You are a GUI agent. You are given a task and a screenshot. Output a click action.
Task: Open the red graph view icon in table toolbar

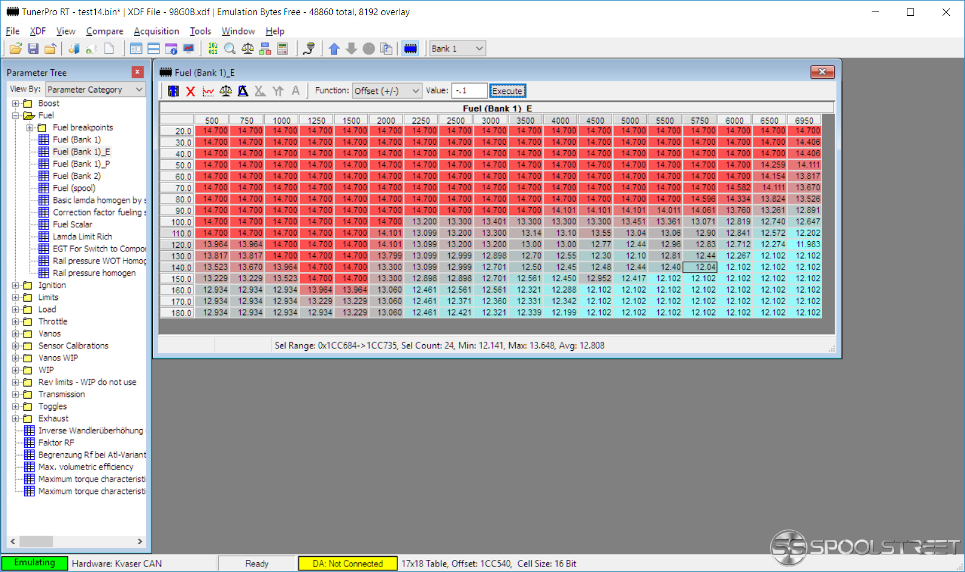(x=208, y=91)
